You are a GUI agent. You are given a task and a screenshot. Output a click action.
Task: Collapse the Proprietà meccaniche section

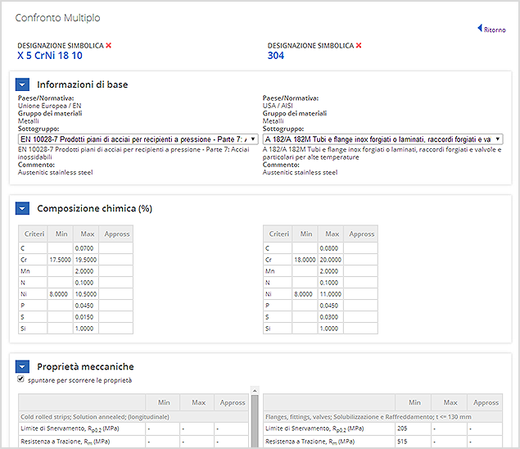tap(22, 367)
